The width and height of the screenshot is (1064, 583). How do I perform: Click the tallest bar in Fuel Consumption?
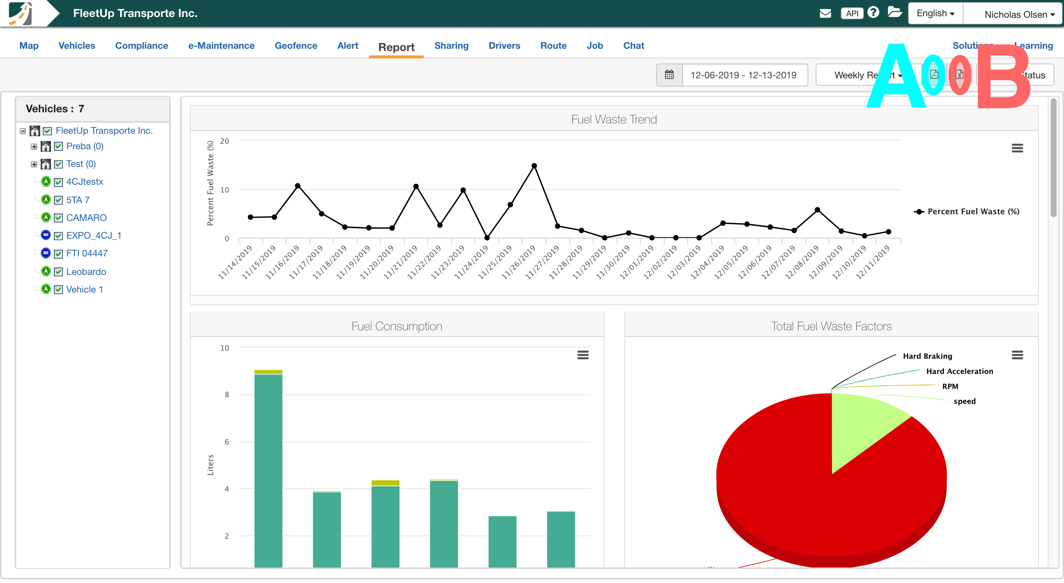pos(269,469)
